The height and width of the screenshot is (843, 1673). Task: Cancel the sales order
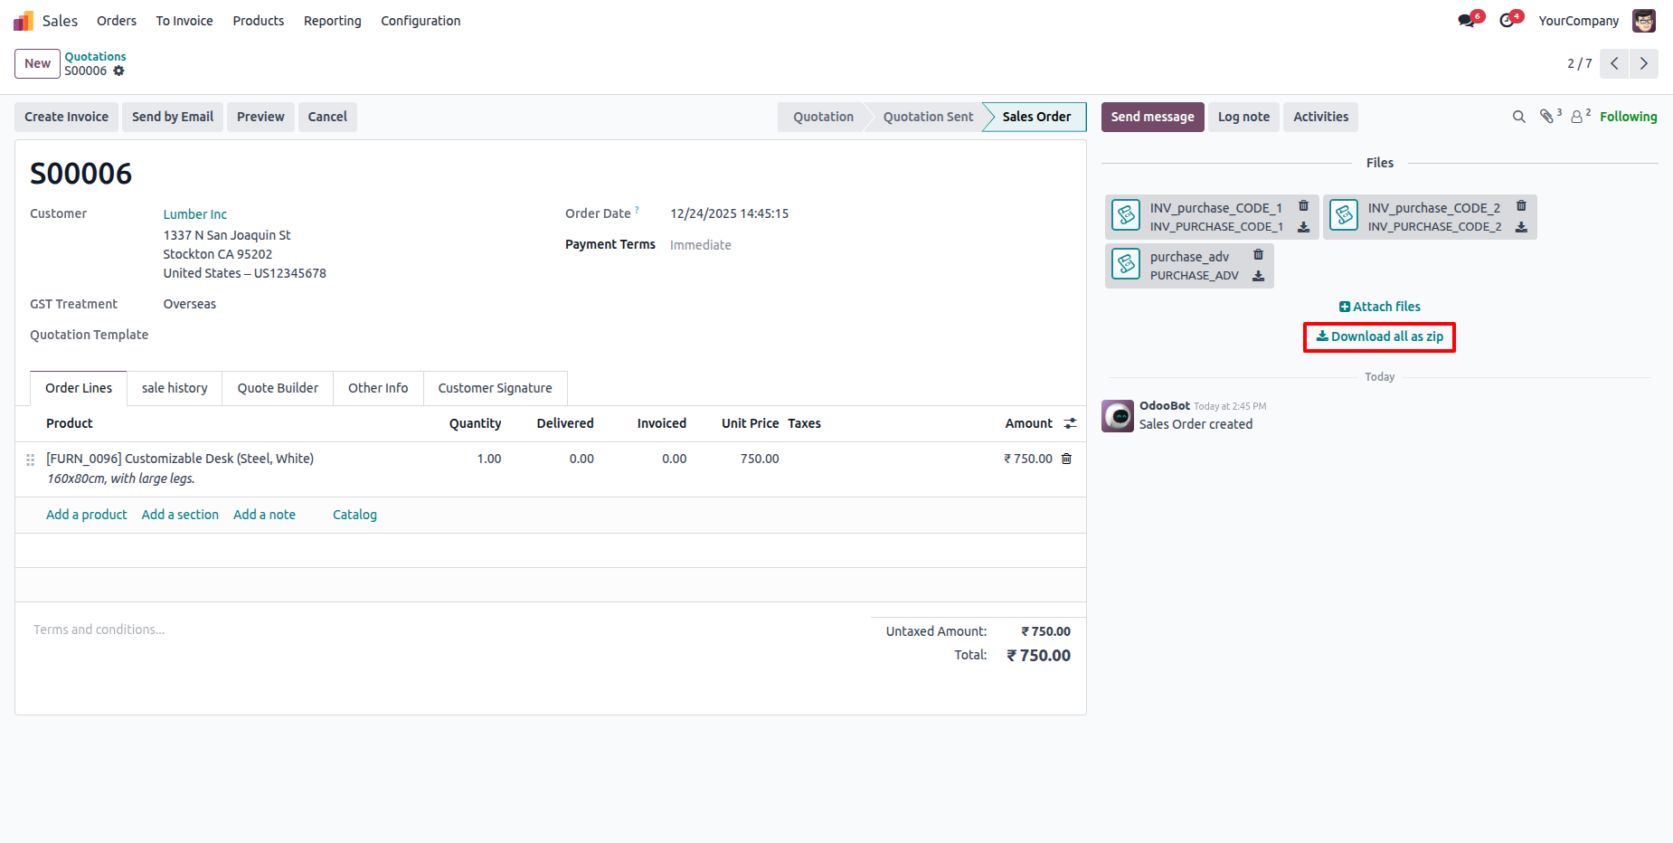point(327,117)
